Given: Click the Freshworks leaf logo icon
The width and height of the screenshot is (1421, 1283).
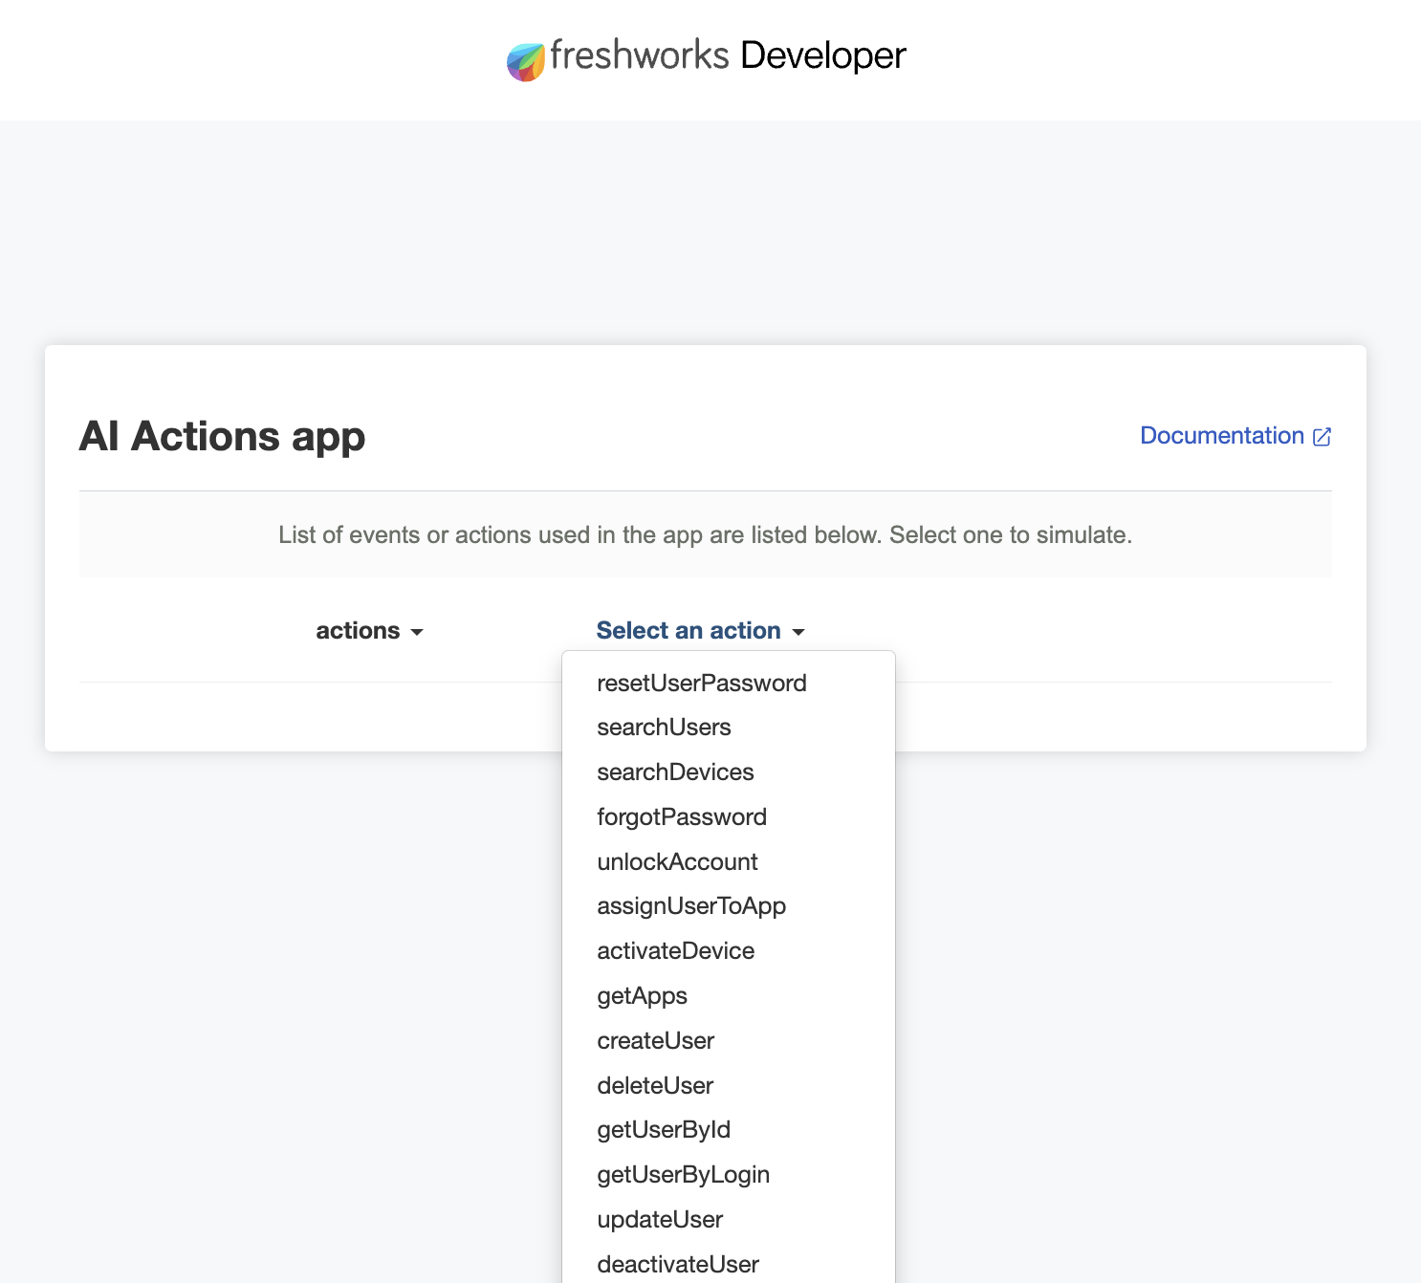Looking at the screenshot, I should click(x=526, y=62).
